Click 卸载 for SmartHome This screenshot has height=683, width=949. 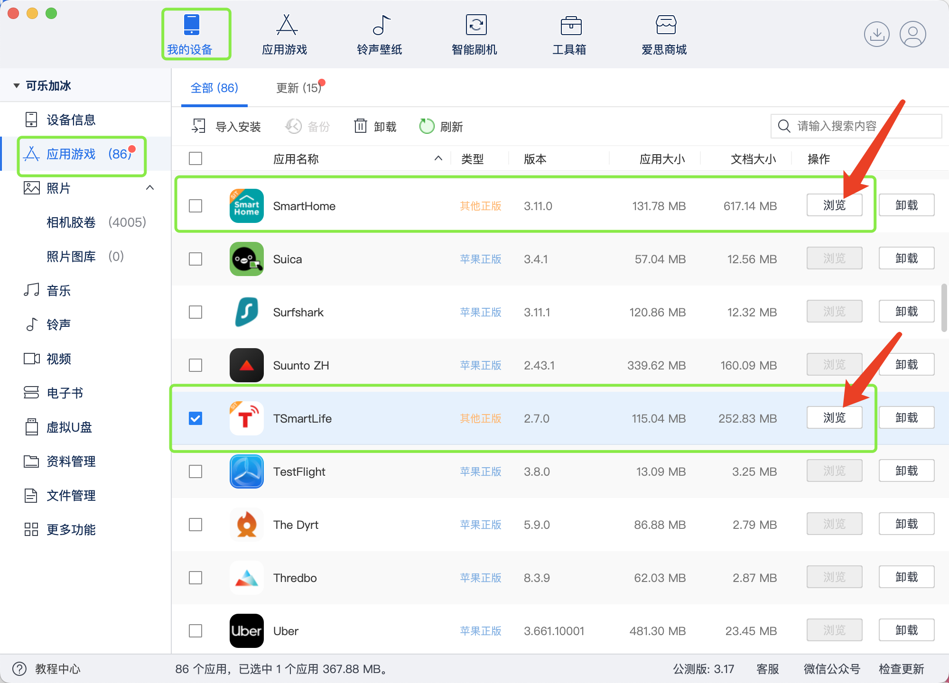pyautogui.click(x=907, y=205)
